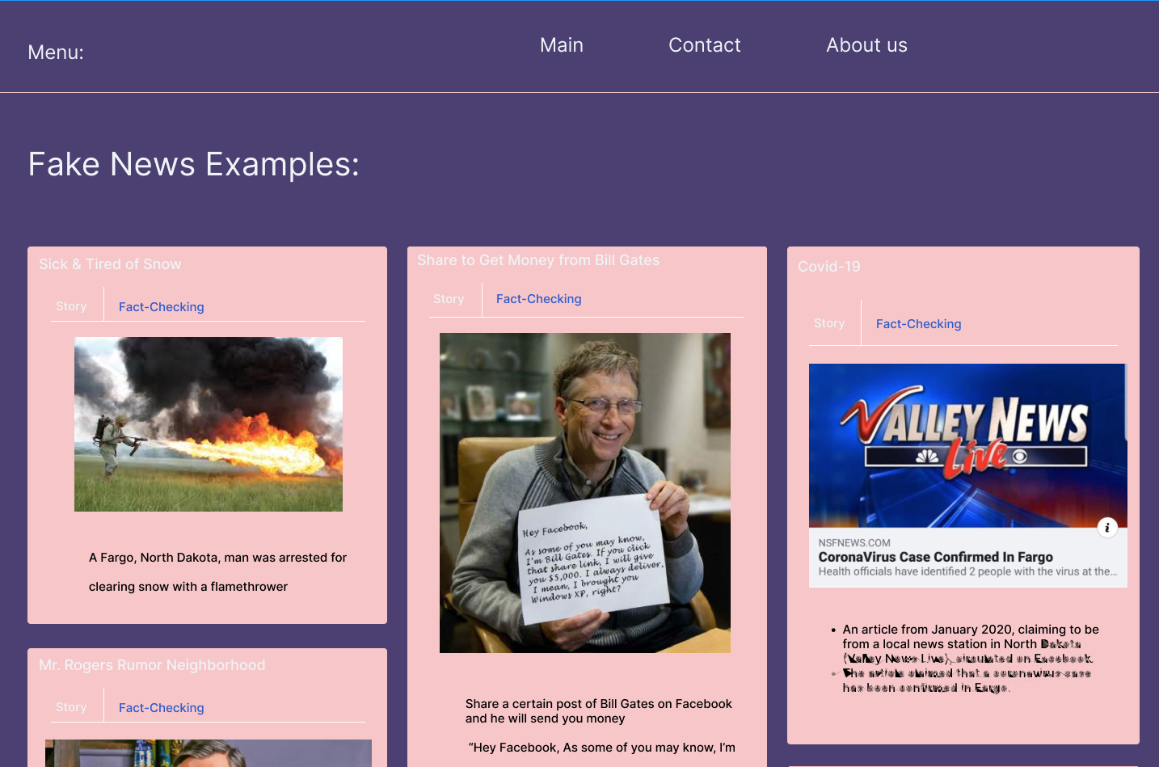This screenshot has height=767, width=1159.
Task: Click the 'Covid-19' card title
Action: point(829,267)
